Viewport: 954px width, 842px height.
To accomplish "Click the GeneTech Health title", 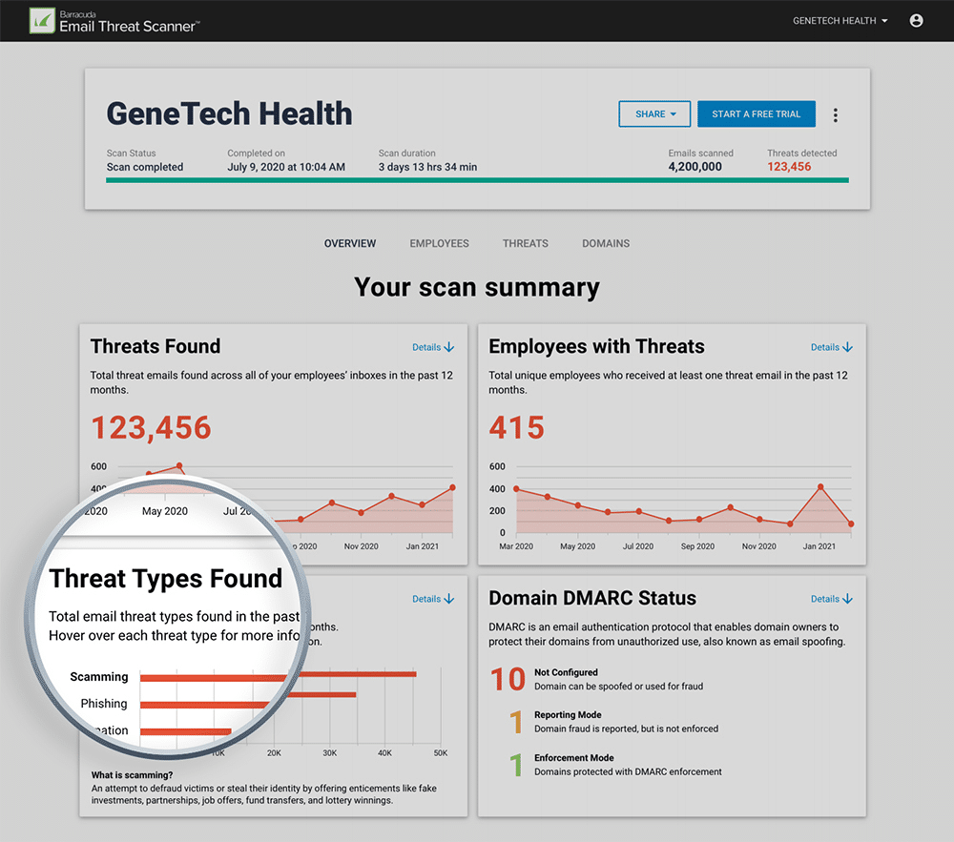I will (x=229, y=113).
